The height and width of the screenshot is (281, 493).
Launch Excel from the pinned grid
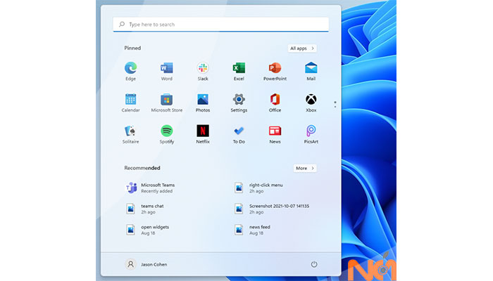pos(239,71)
